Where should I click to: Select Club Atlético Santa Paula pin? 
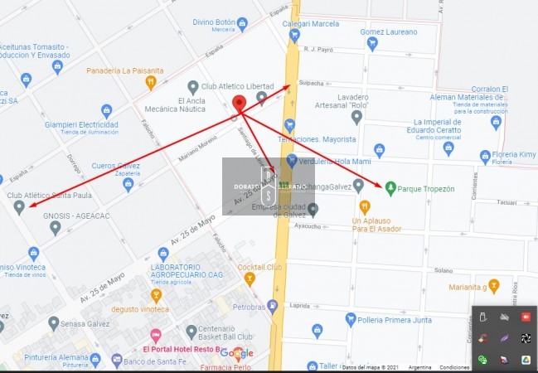point(19,207)
